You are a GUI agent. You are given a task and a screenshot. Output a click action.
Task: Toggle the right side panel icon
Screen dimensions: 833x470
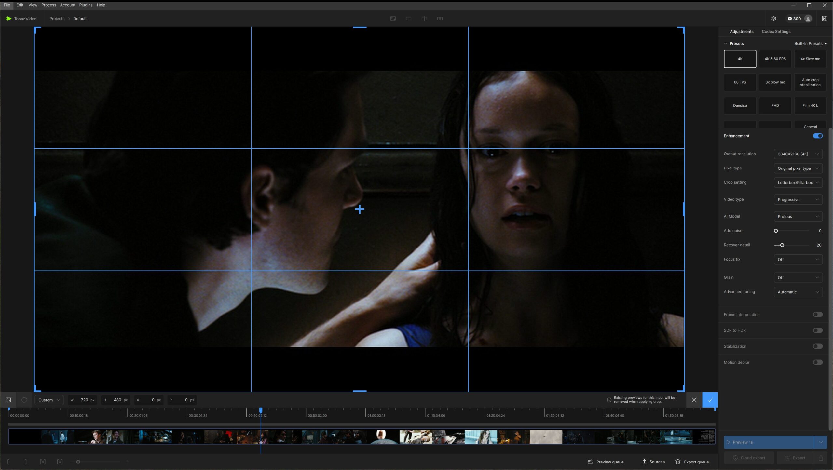tap(825, 19)
